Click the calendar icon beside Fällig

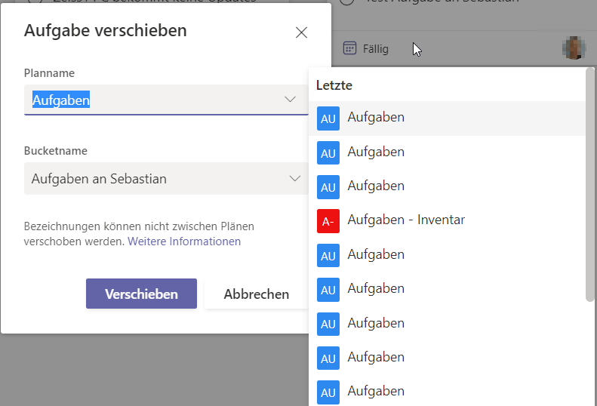(349, 48)
